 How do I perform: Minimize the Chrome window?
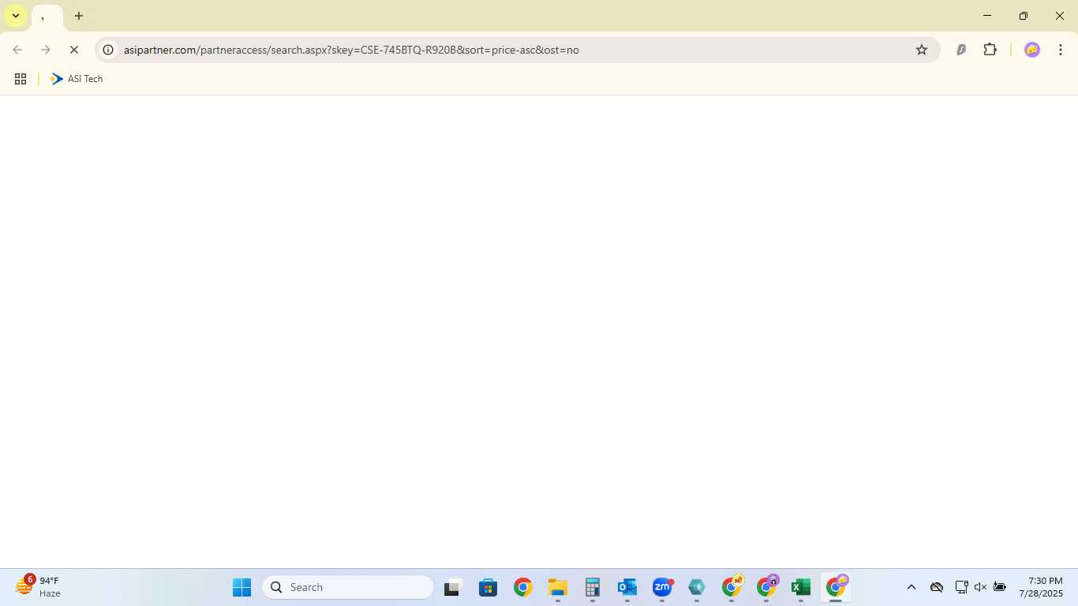click(986, 16)
